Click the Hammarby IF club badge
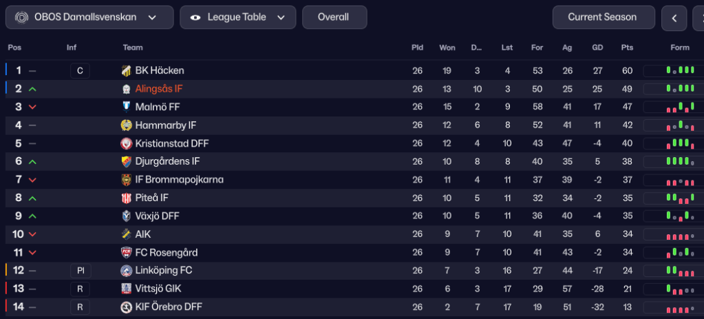 coord(127,125)
